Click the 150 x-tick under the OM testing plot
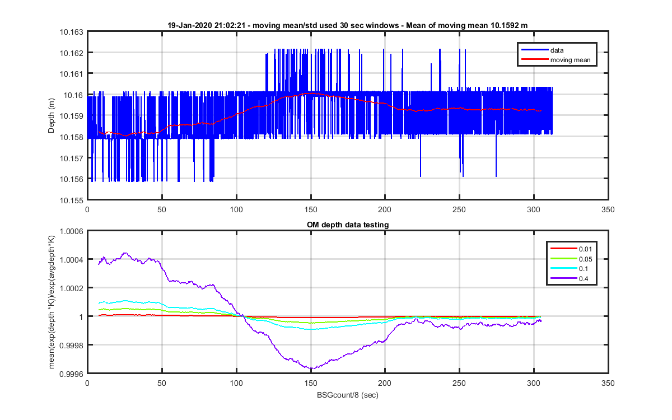The height and width of the screenshot is (420, 672). point(310,384)
